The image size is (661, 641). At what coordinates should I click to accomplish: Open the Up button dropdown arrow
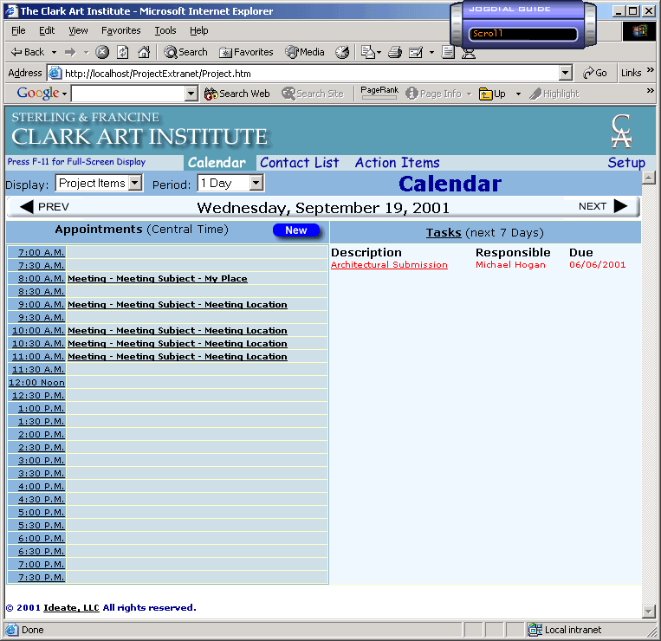518,94
